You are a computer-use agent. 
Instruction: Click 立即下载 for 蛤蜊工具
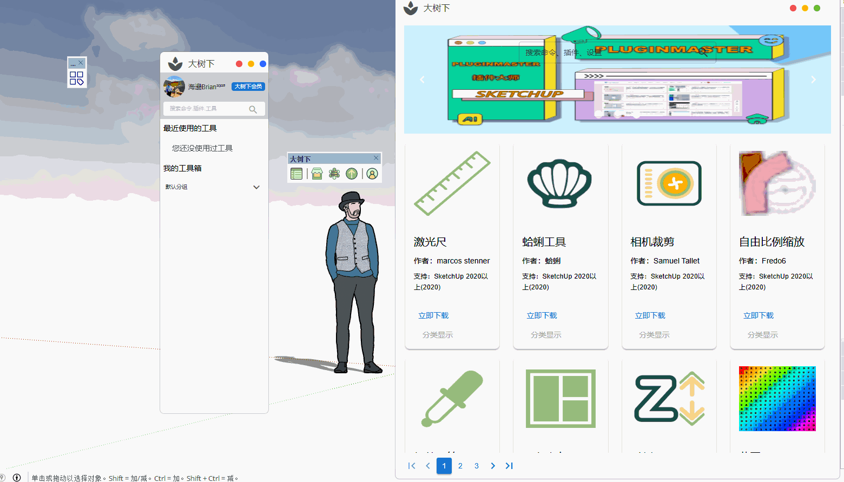click(542, 315)
